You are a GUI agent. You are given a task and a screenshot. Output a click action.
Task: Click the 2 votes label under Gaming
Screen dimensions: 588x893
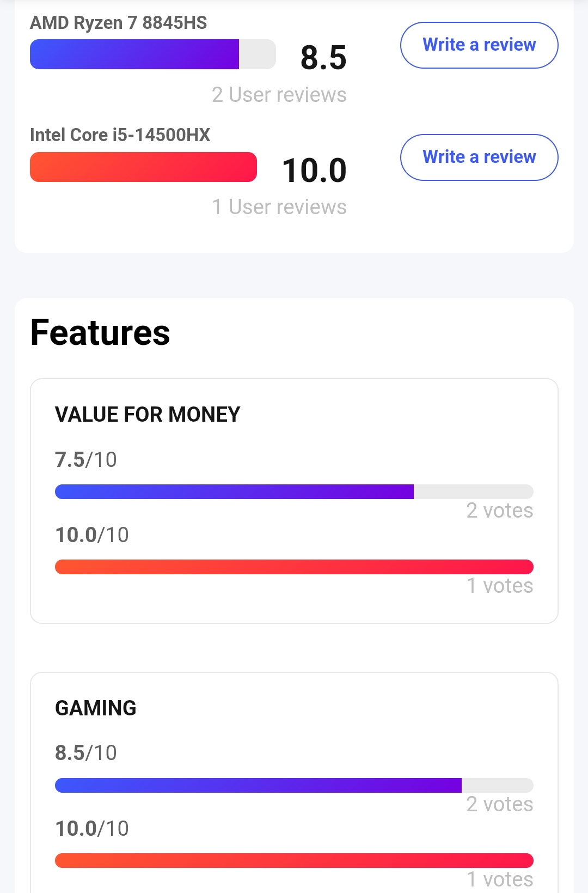500,804
